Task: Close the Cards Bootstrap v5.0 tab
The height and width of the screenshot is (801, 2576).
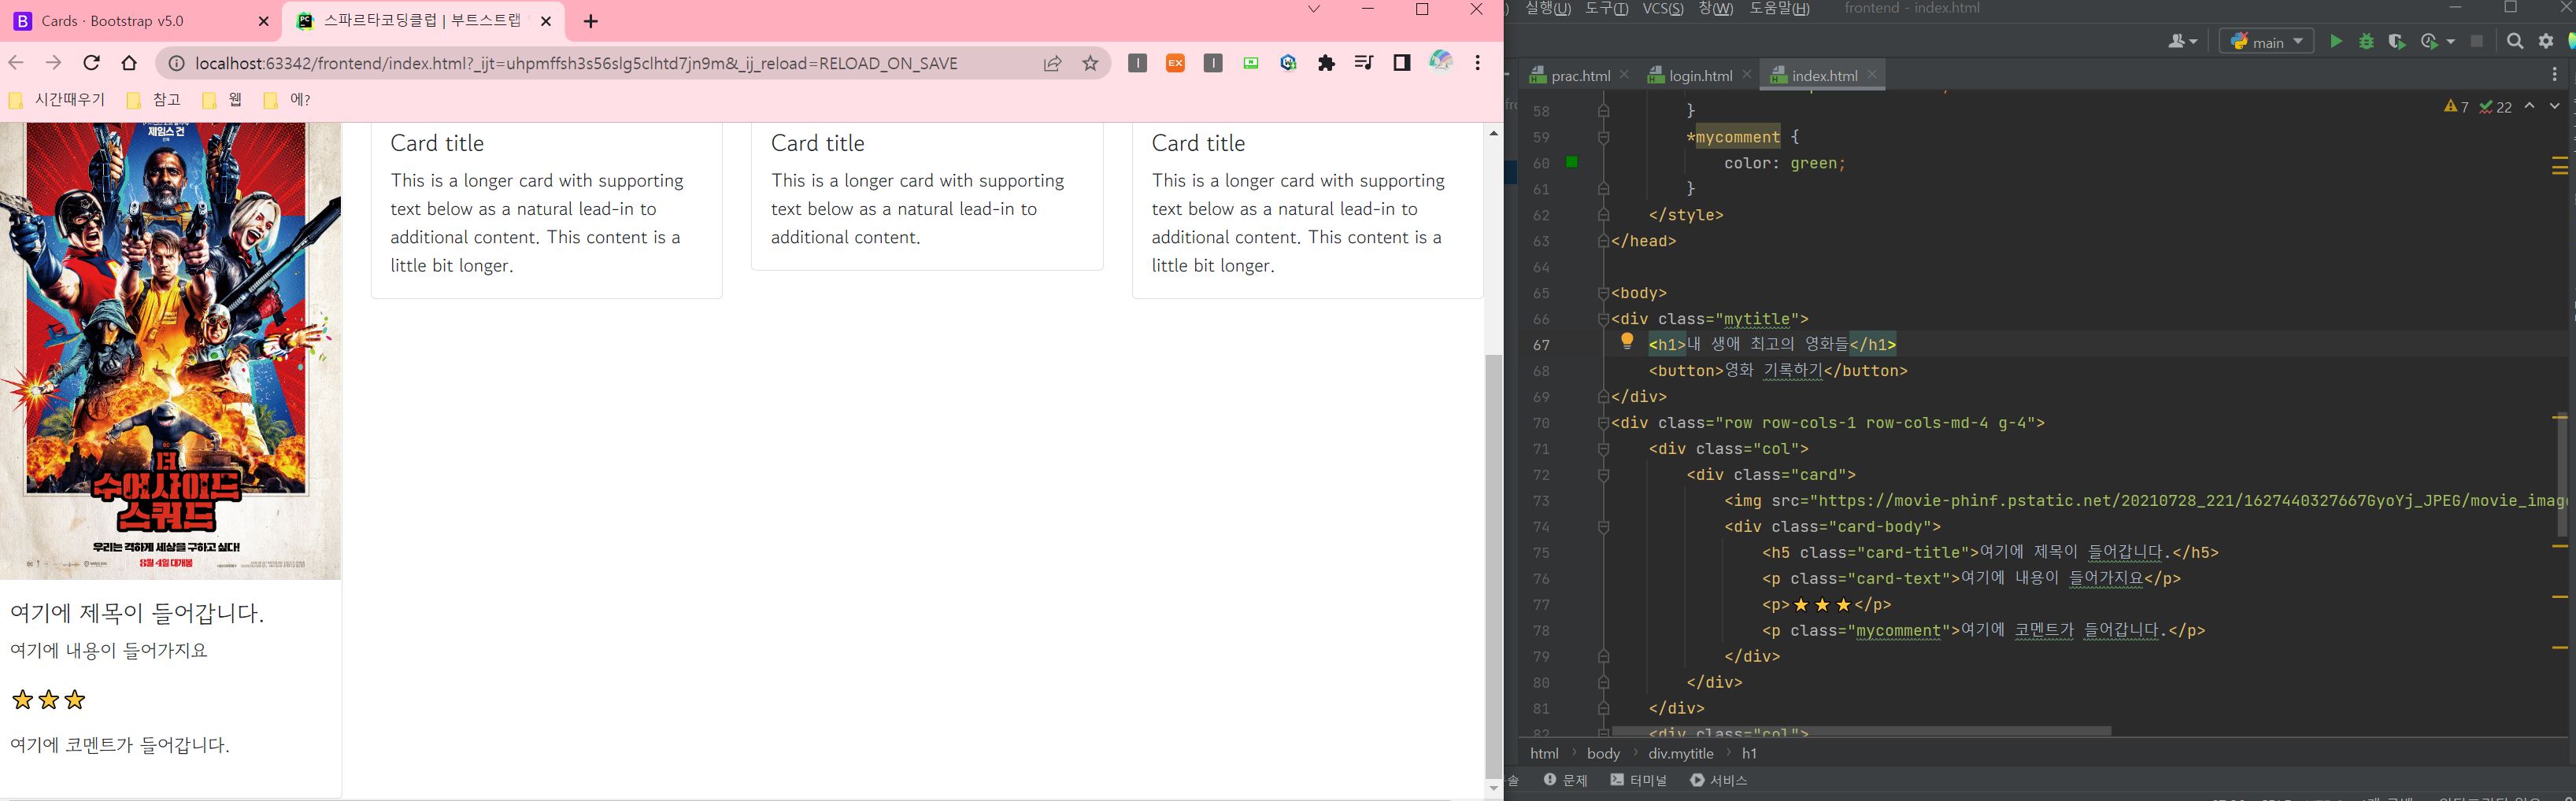Action: (x=264, y=21)
